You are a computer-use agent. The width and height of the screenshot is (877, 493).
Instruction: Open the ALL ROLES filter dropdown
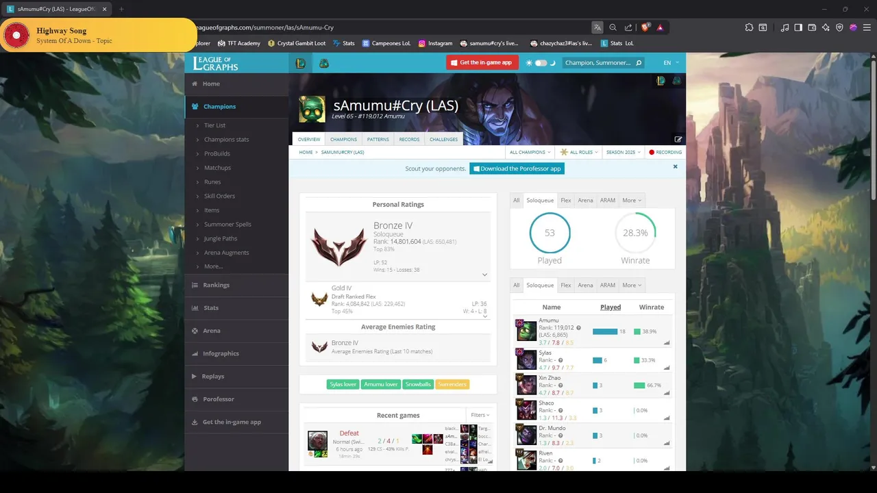click(579, 152)
